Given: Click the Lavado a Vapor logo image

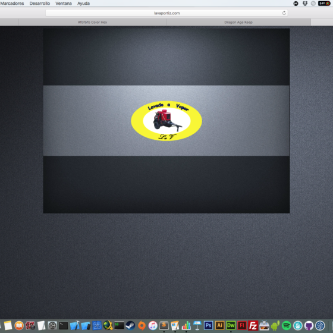Looking at the screenshot, I should click(166, 121).
